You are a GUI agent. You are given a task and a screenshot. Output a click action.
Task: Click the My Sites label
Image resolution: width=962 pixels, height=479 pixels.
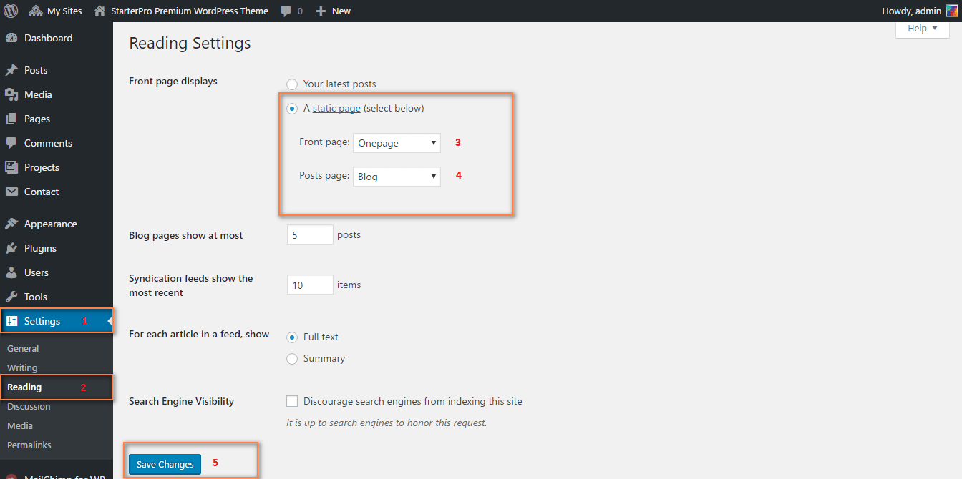[x=64, y=11]
